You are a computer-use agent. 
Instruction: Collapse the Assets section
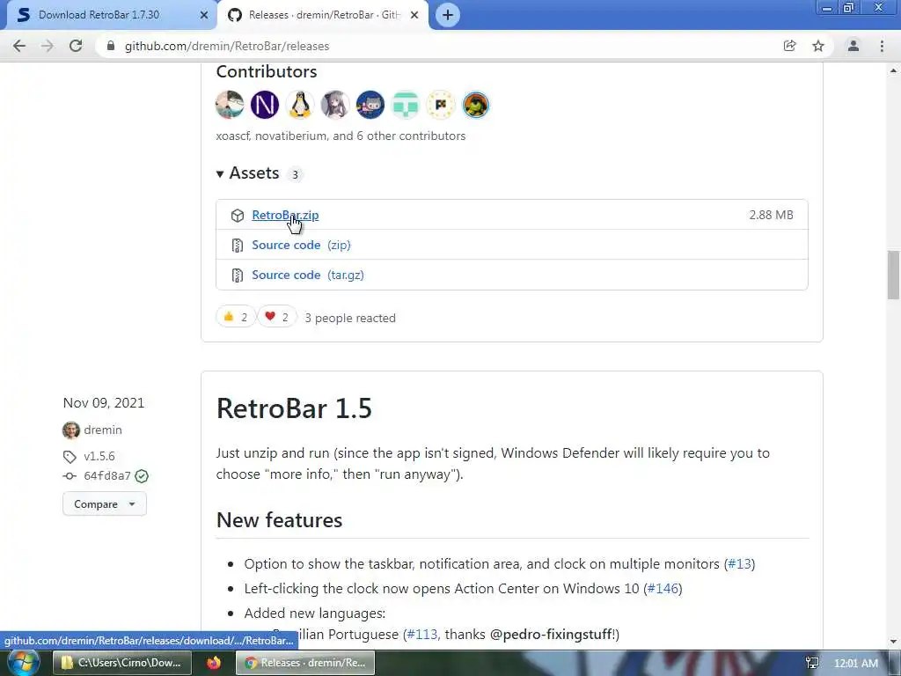click(x=247, y=173)
